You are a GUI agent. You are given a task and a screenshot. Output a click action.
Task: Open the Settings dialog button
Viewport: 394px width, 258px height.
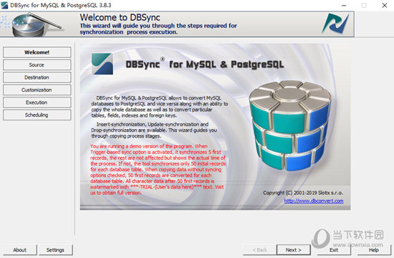point(56,250)
